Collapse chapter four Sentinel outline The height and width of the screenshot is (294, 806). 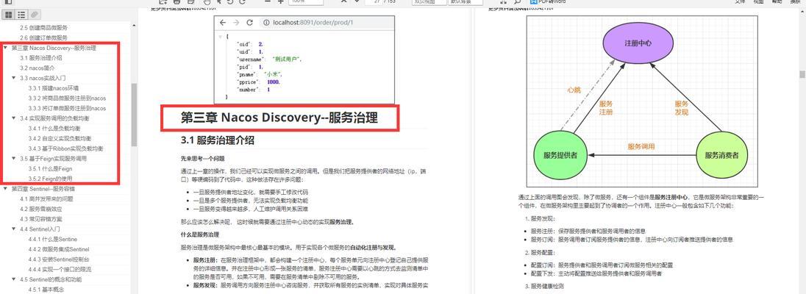pyautogui.click(x=6, y=189)
